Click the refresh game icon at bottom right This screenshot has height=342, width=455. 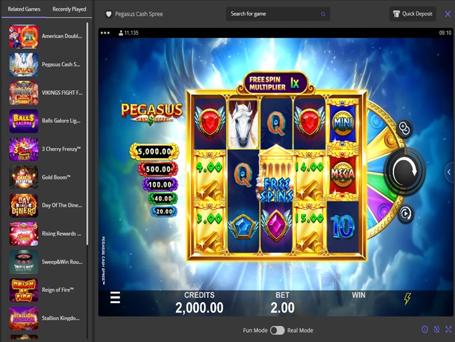pos(436,329)
